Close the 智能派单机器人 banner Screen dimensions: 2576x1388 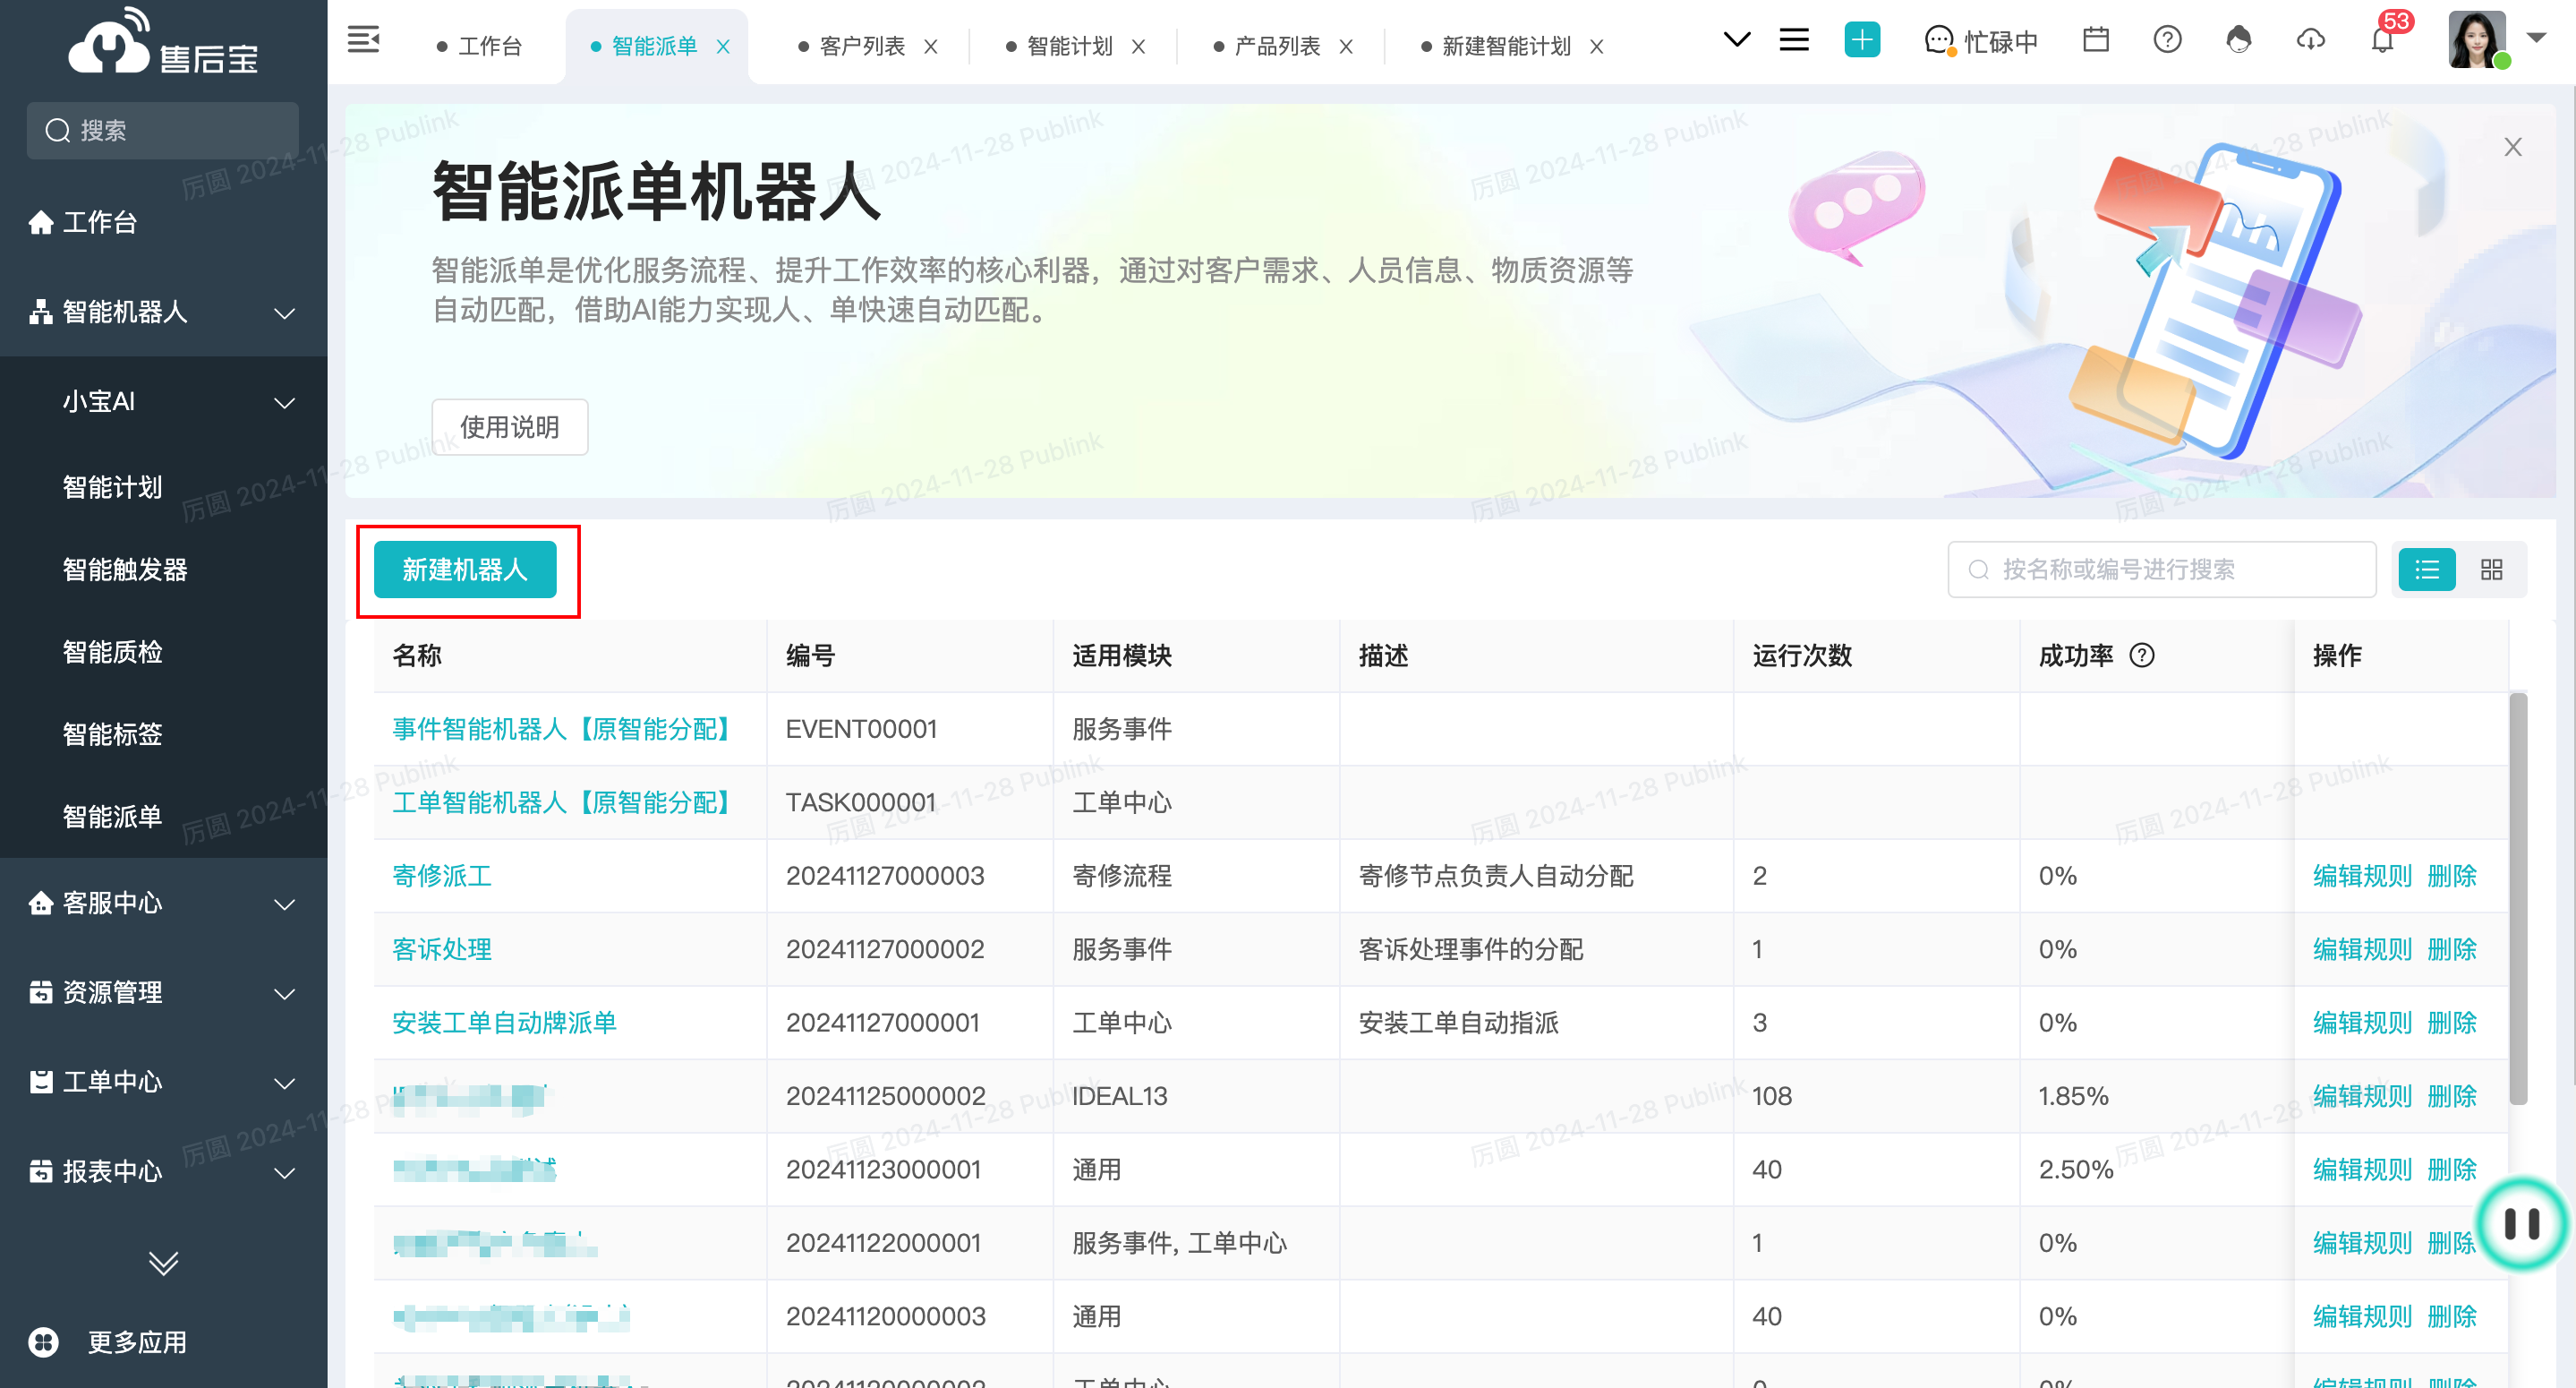(2512, 147)
